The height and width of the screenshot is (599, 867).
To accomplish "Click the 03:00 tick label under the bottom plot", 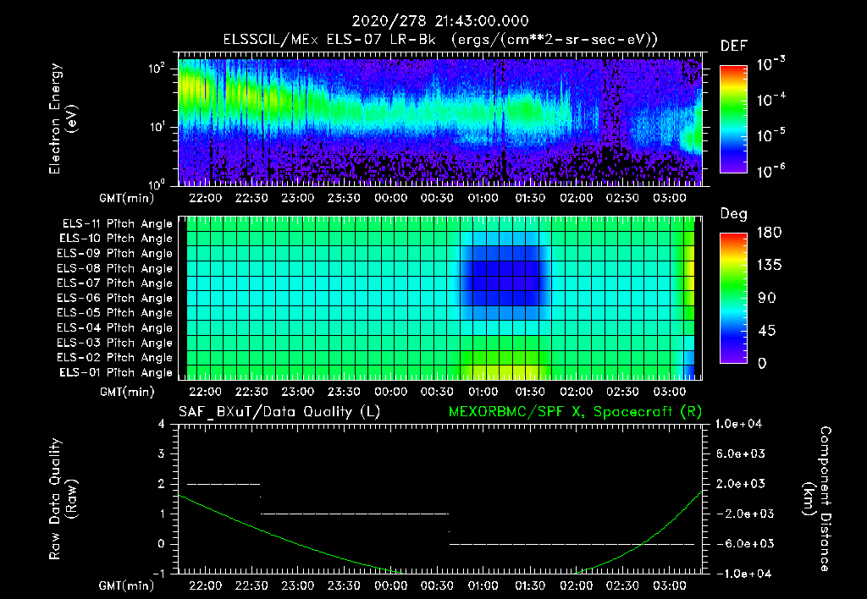I will [669, 585].
